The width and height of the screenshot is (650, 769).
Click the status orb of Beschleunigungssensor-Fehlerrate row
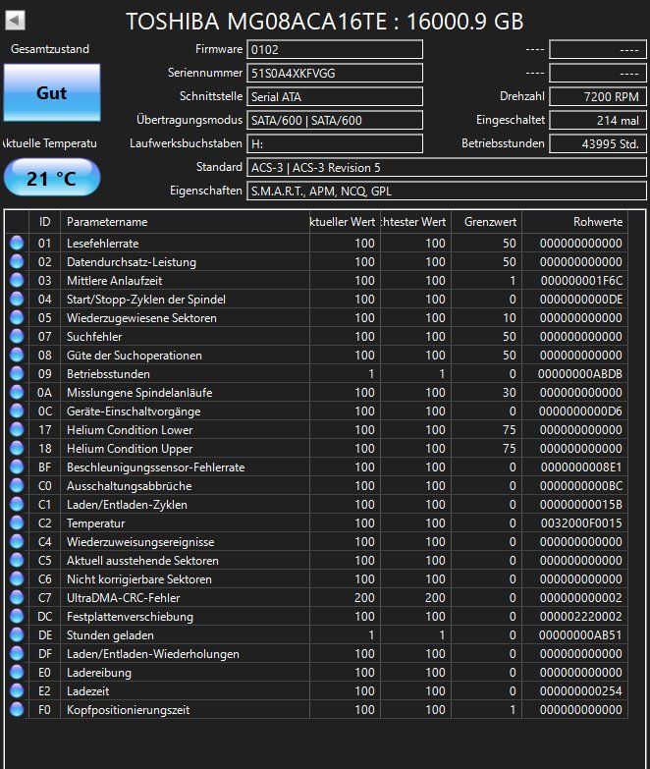point(17,467)
